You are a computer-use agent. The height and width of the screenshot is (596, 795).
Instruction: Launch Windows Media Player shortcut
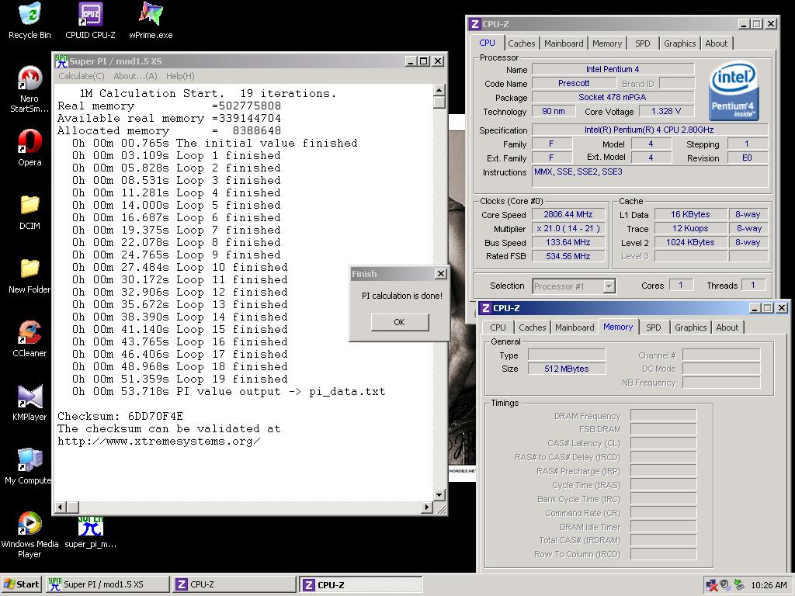(x=30, y=535)
